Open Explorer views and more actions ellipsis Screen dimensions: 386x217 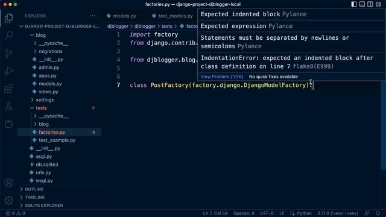[92, 16]
